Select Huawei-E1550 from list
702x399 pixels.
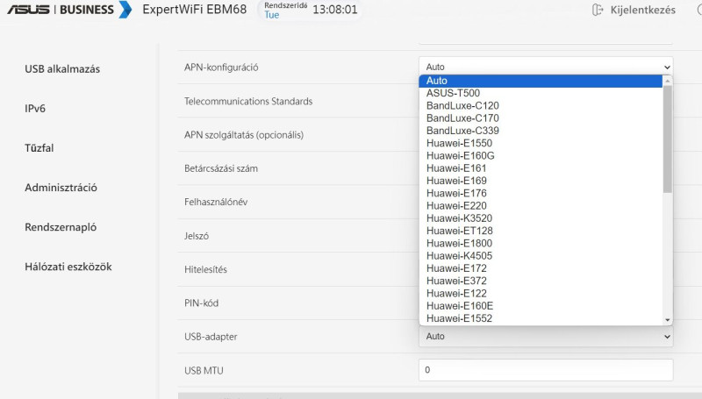coord(541,143)
